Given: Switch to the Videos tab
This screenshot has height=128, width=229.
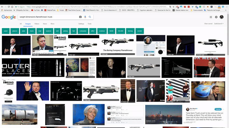Looking at the screenshot, I should click(37, 24).
